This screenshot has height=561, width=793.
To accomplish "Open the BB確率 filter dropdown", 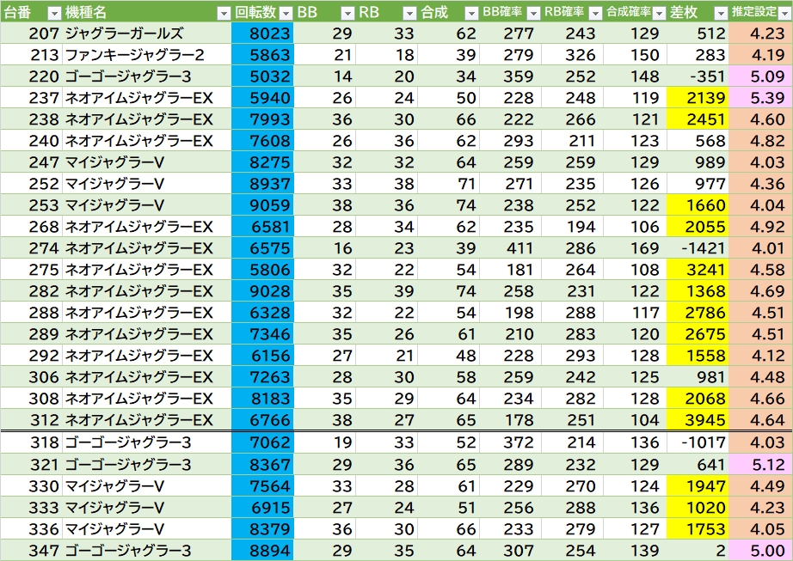I will pos(532,13).
